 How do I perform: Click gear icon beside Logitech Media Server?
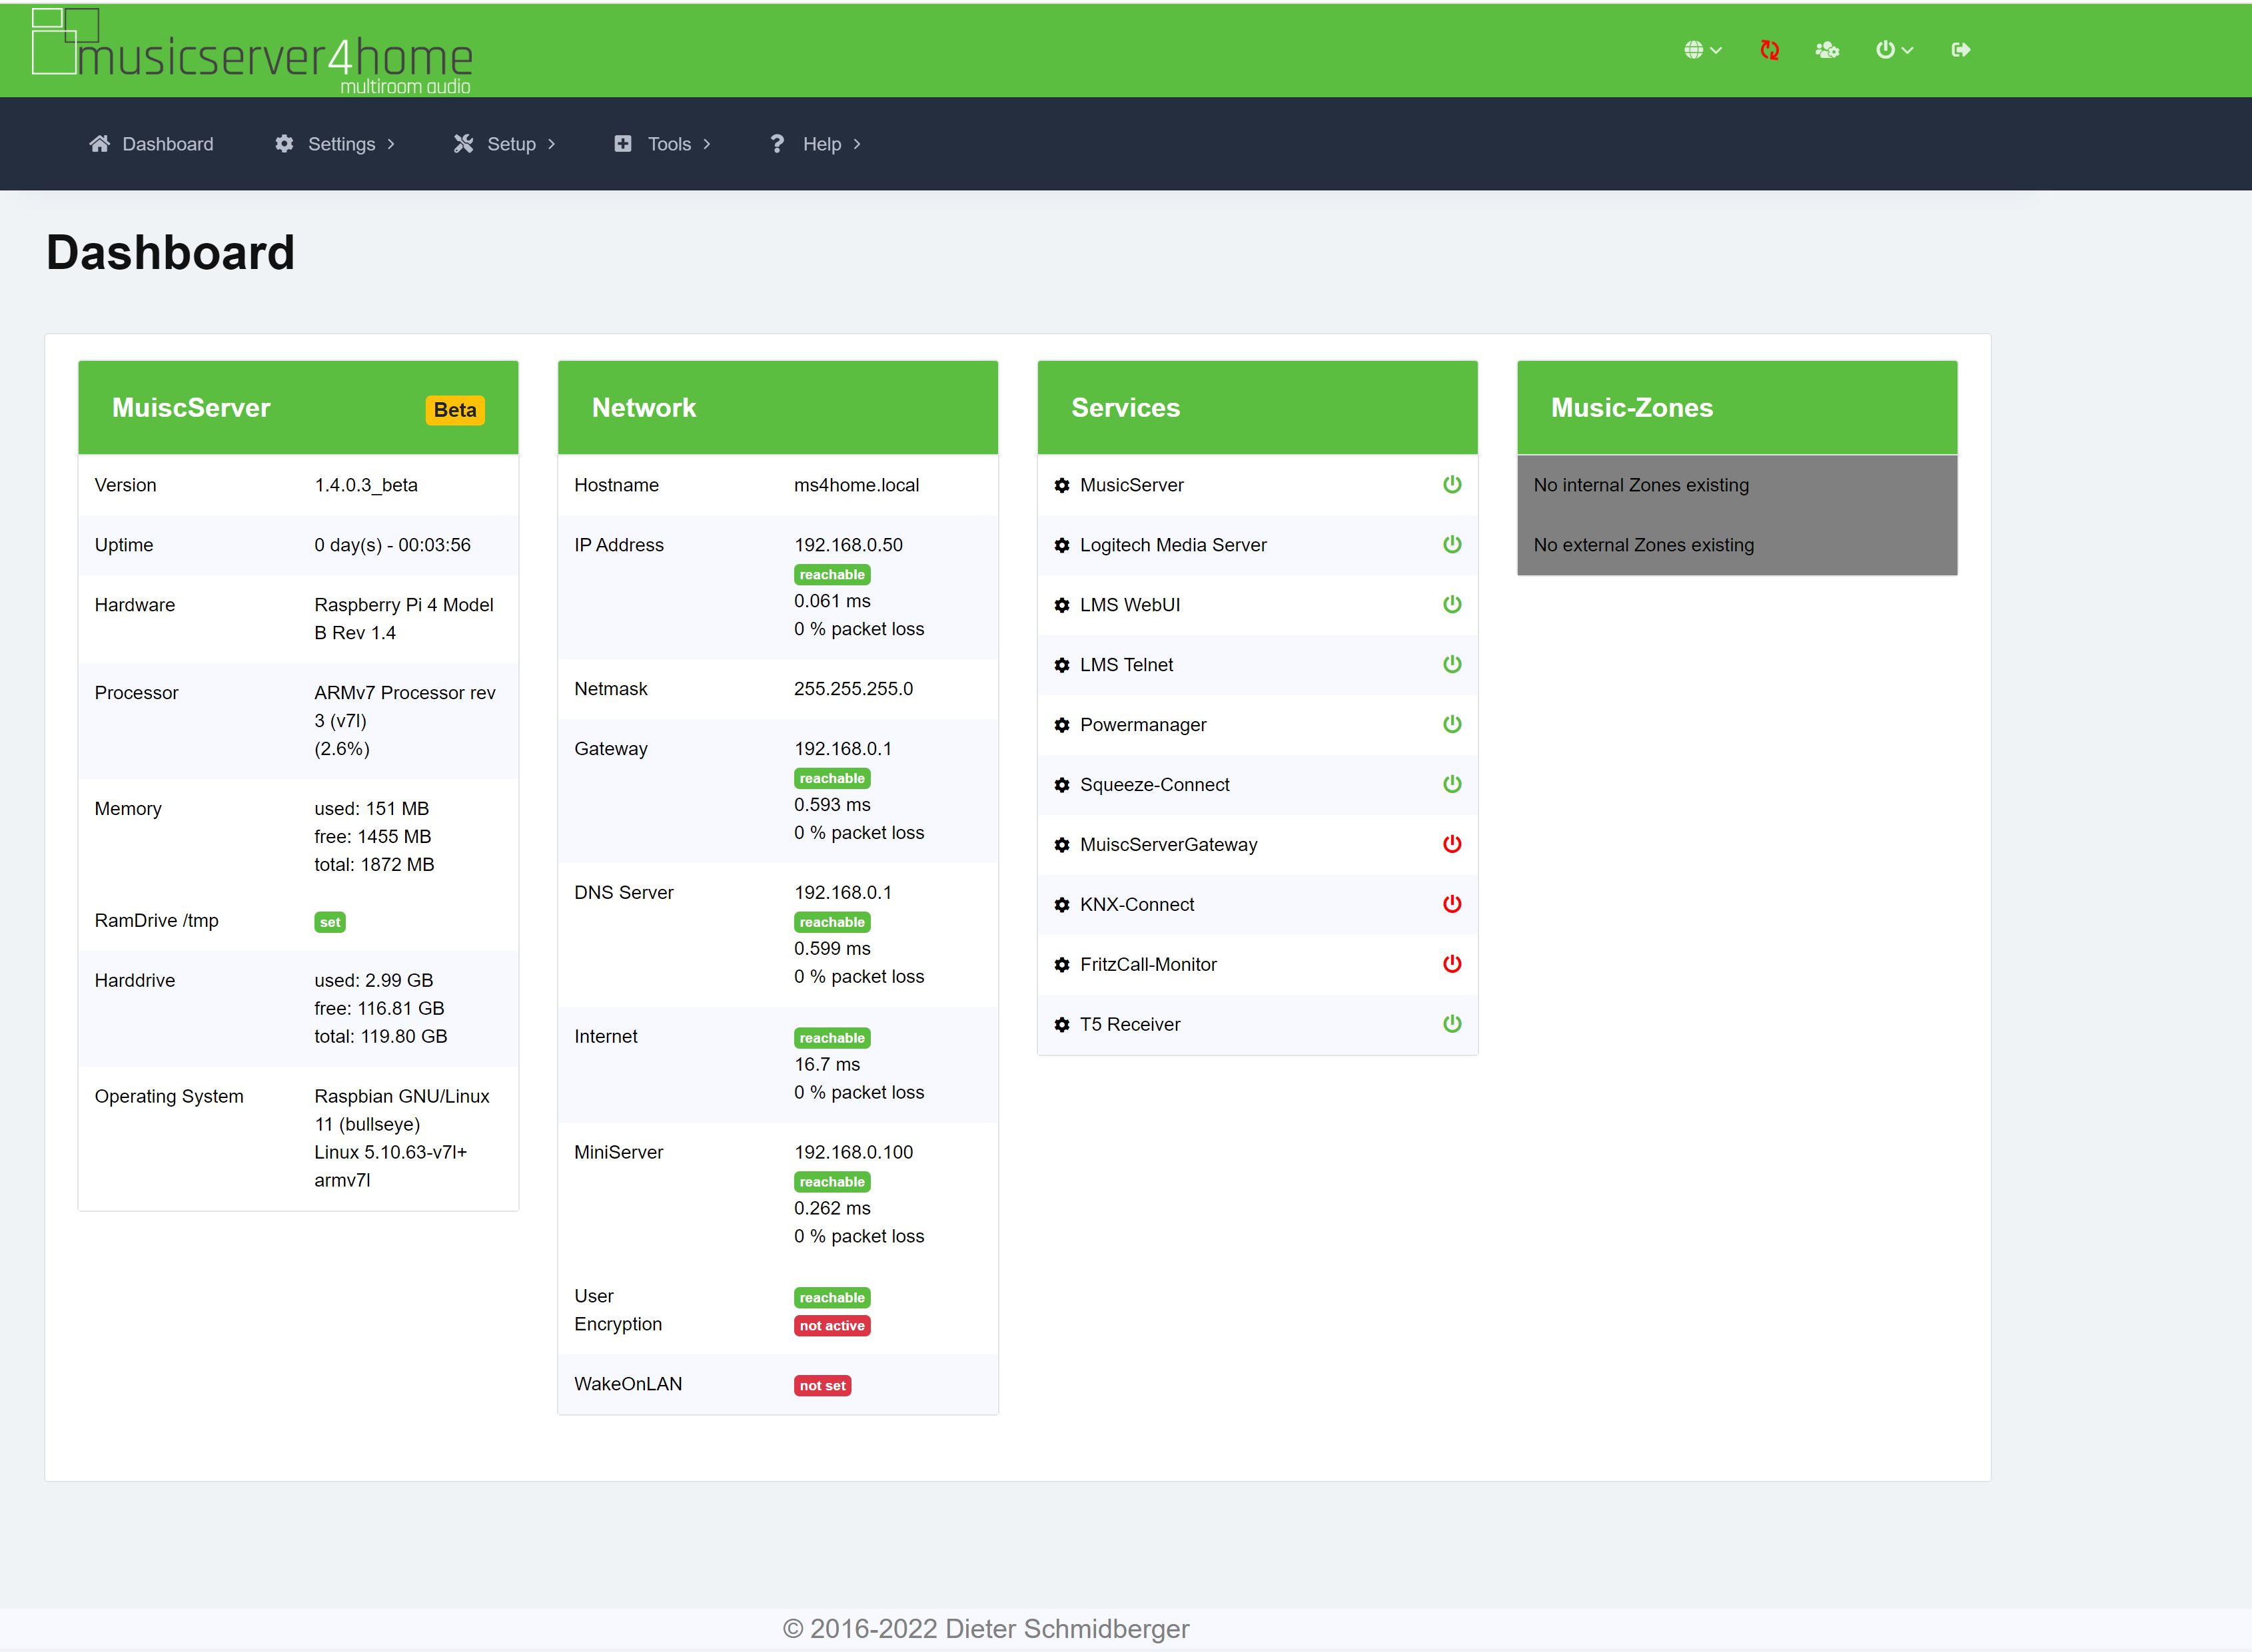point(1061,546)
